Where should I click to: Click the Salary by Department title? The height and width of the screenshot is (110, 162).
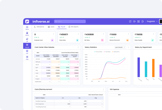(x=143, y=47)
